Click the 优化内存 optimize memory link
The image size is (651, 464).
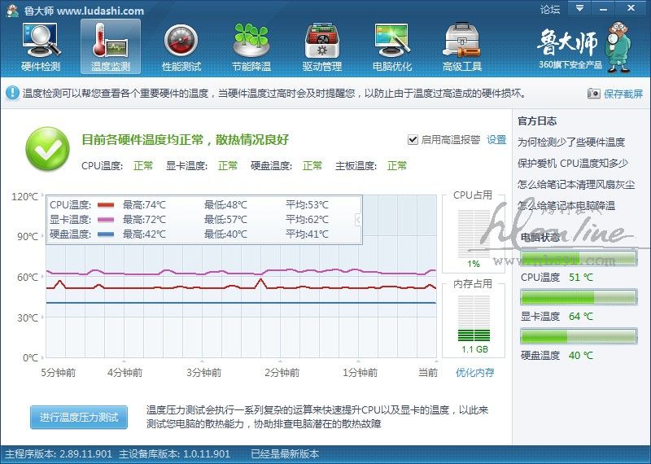(474, 373)
